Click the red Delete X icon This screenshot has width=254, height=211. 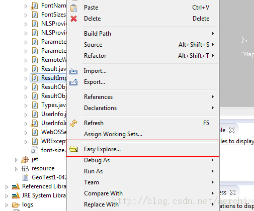(73, 19)
